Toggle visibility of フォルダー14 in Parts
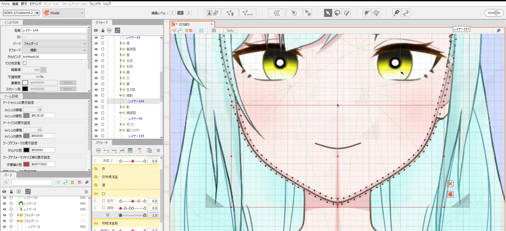The width and height of the screenshot is (506, 231). pos(4,215)
